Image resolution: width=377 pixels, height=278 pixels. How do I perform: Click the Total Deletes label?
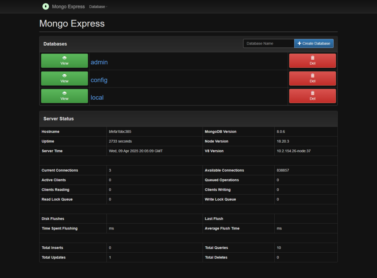[x=216, y=257]
